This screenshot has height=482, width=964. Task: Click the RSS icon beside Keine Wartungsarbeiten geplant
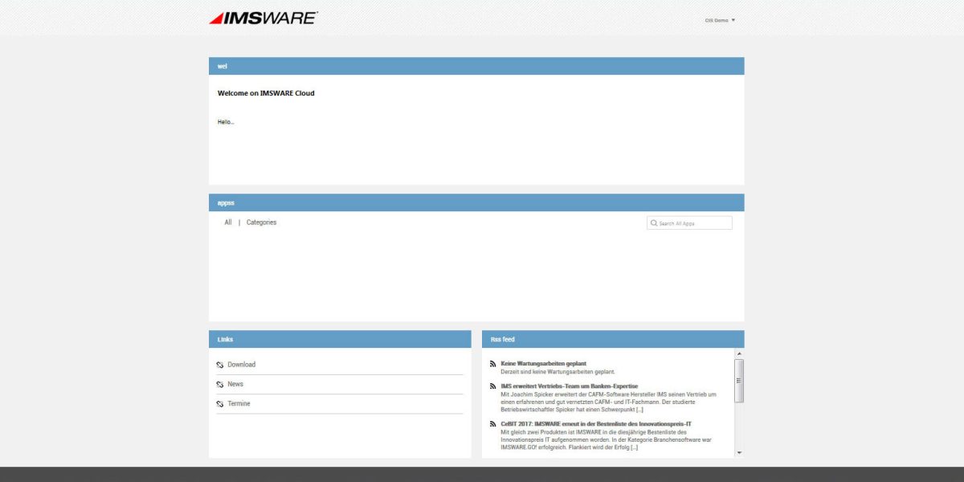click(492, 362)
